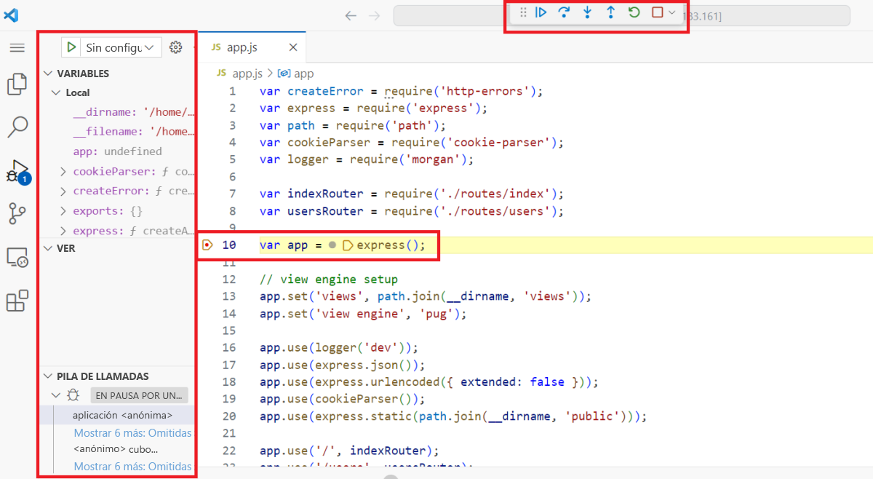Expand the VER section
The image size is (873, 479).
(49, 248)
